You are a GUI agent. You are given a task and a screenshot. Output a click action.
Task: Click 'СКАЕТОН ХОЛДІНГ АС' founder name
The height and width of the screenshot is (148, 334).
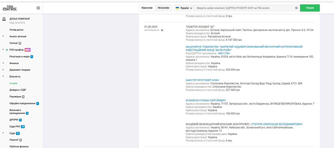[200, 27]
